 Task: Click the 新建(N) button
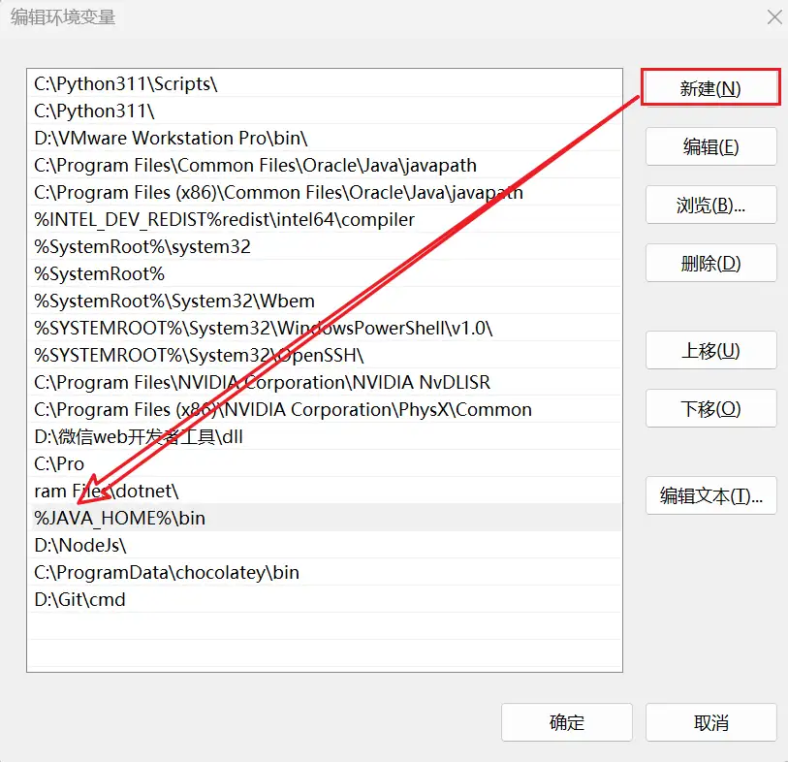tap(710, 88)
